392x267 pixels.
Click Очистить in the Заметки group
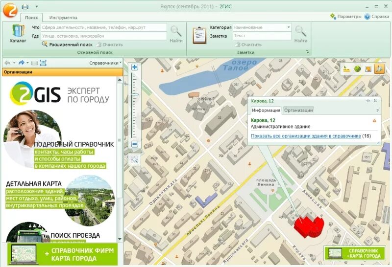click(x=248, y=44)
